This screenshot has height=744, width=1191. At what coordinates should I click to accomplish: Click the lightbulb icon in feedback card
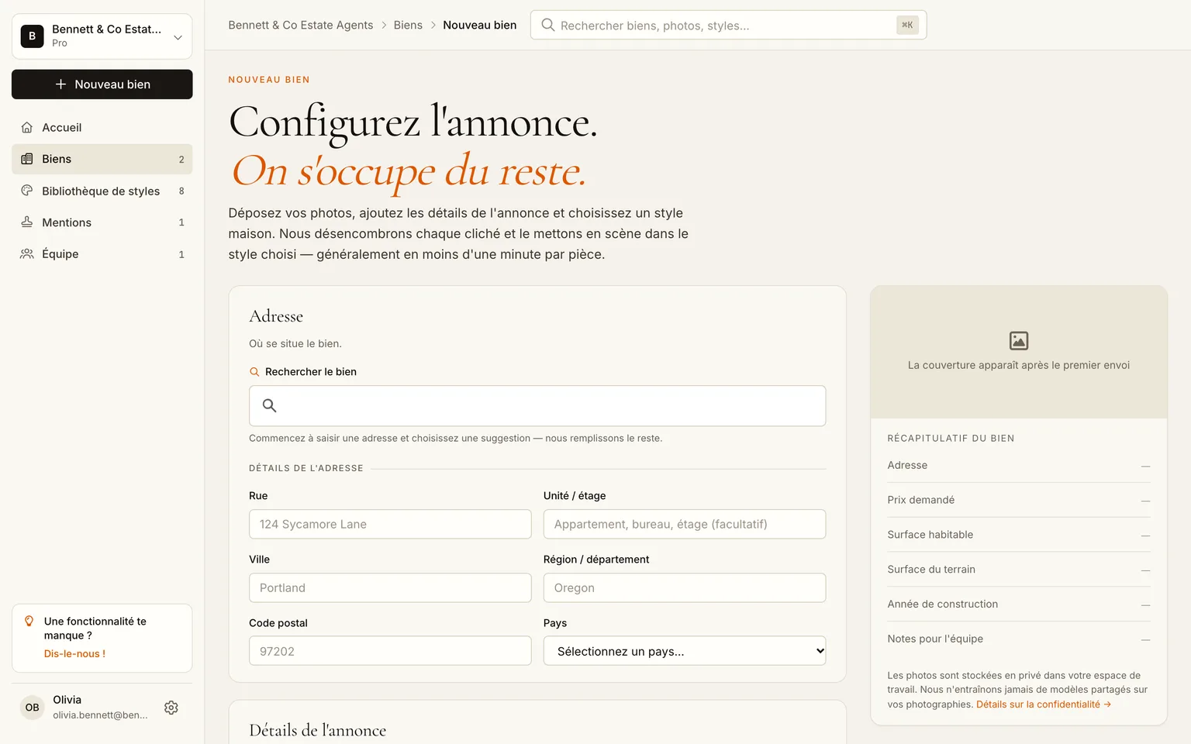29,621
